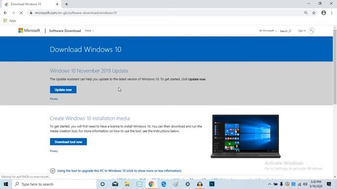The height and width of the screenshot is (189, 337).
Task: Click the forward navigation arrow
Action: pyautogui.click(x=13, y=13)
